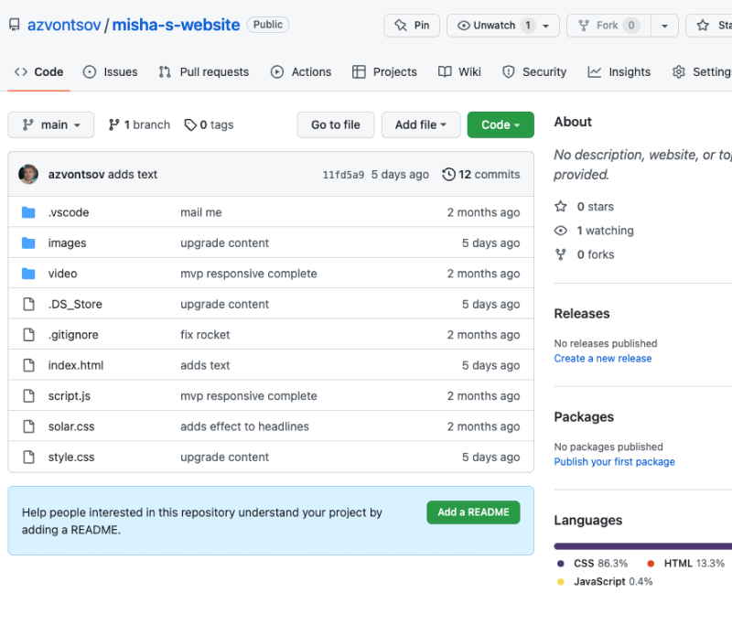Click Create a new release
The width and height of the screenshot is (732, 625).
[603, 359]
